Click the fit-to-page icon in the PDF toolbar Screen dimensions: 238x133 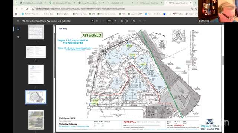[x=122, y=21]
